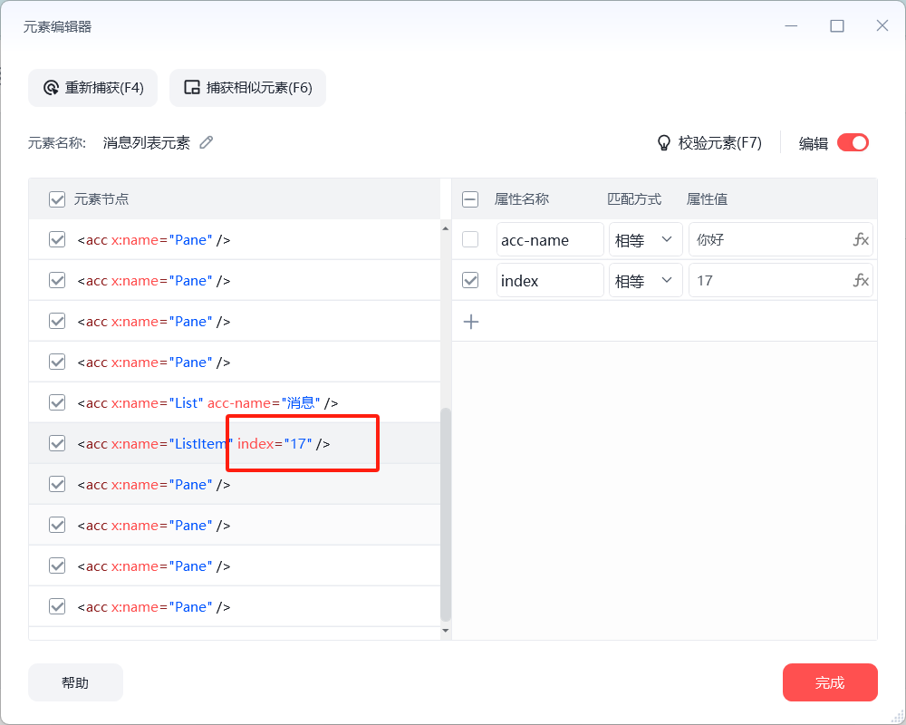Click the fx icon in acc-name row
This screenshot has height=725, width=906.
[x=861, y=239]
